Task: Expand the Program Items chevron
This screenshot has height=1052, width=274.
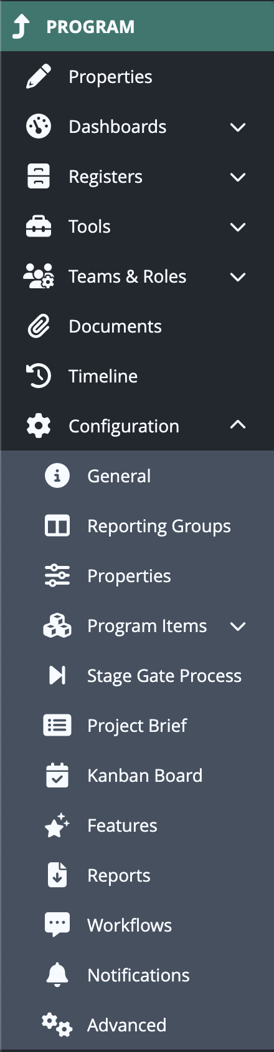Action: [x=238, y=626]
